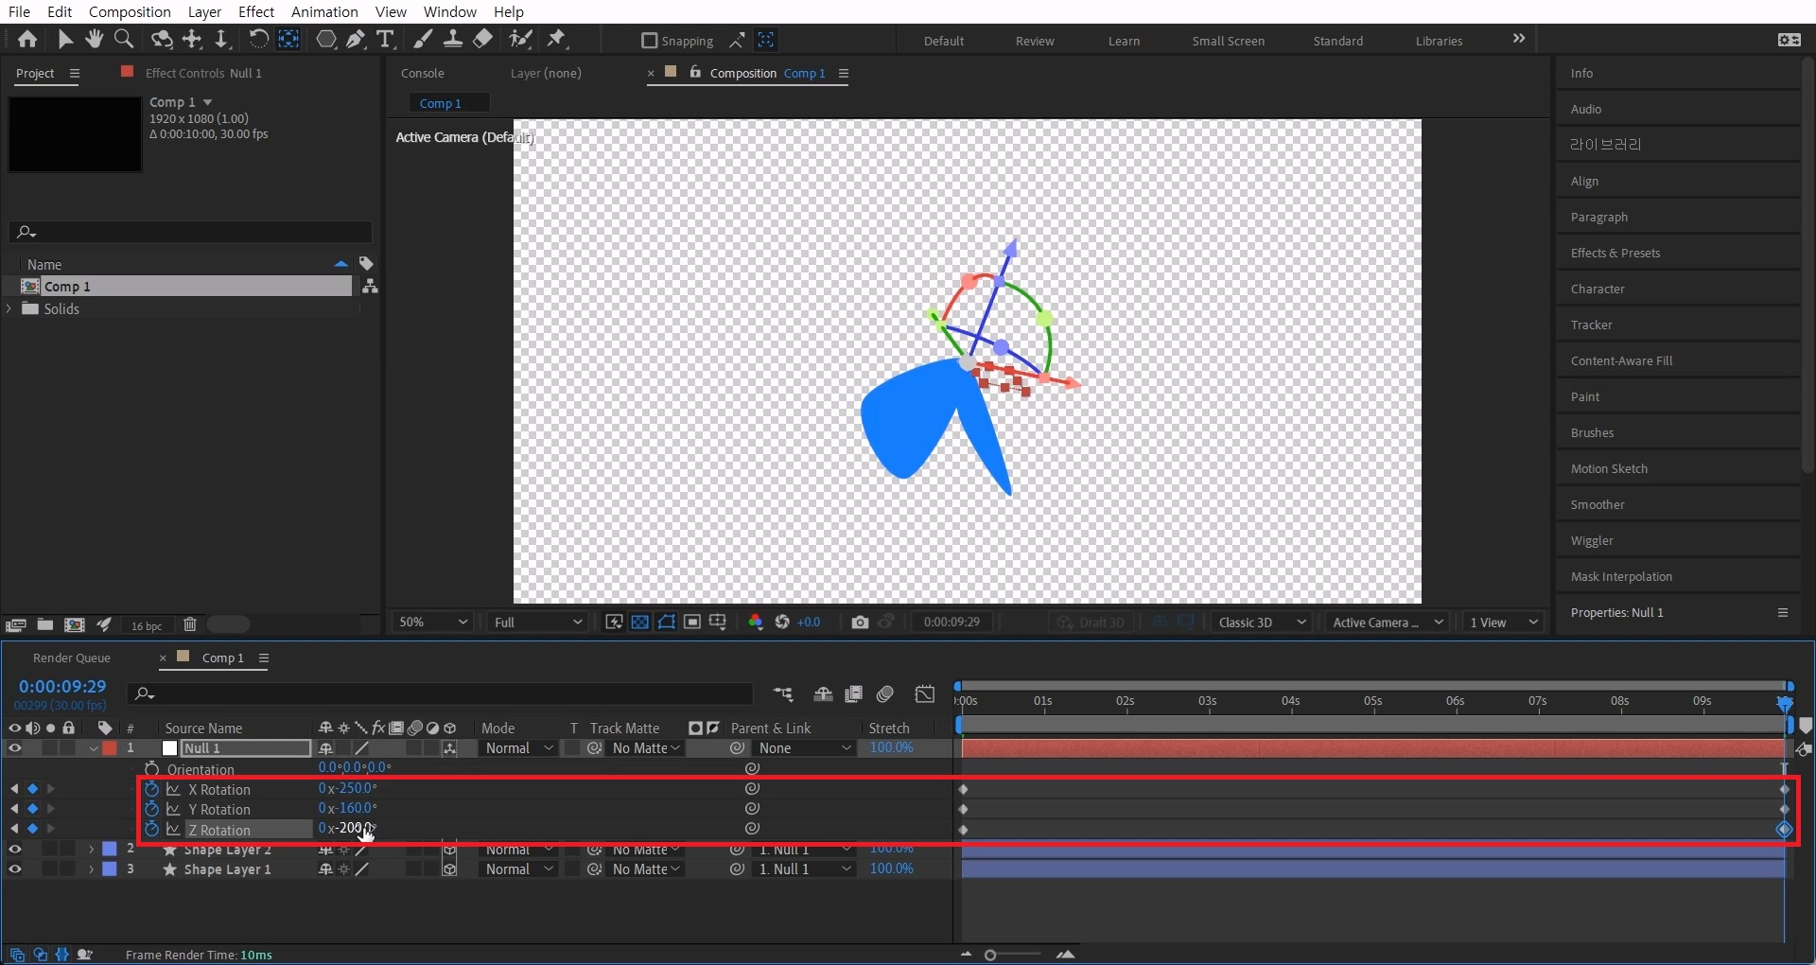This screenshot has width=1816, height=965.
Task: Open the Full resolution dropdown
Action: 537,622
